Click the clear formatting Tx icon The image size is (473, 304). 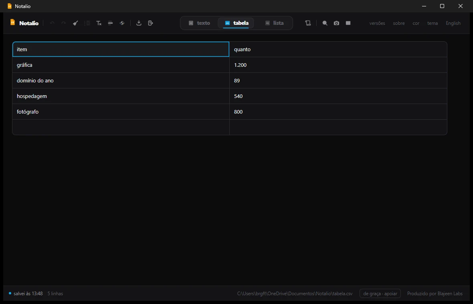(99, 23)
